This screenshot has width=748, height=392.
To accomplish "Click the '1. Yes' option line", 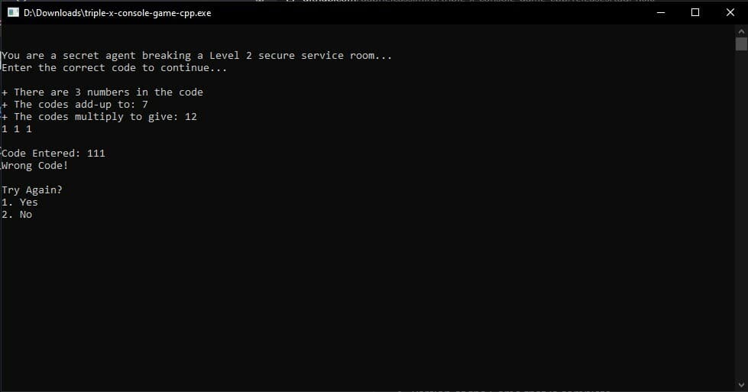I will point(20,202).
